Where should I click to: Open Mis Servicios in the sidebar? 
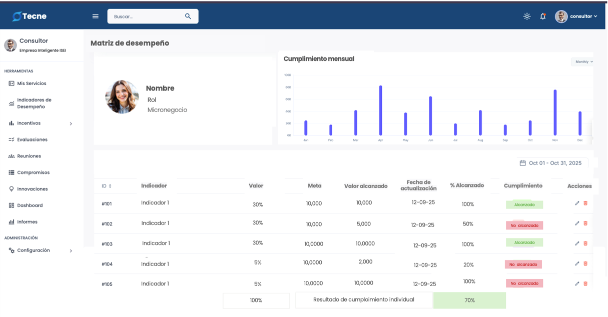click(x=32, y=83)
